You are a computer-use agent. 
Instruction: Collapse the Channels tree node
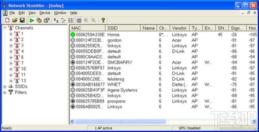click(4, 28)
